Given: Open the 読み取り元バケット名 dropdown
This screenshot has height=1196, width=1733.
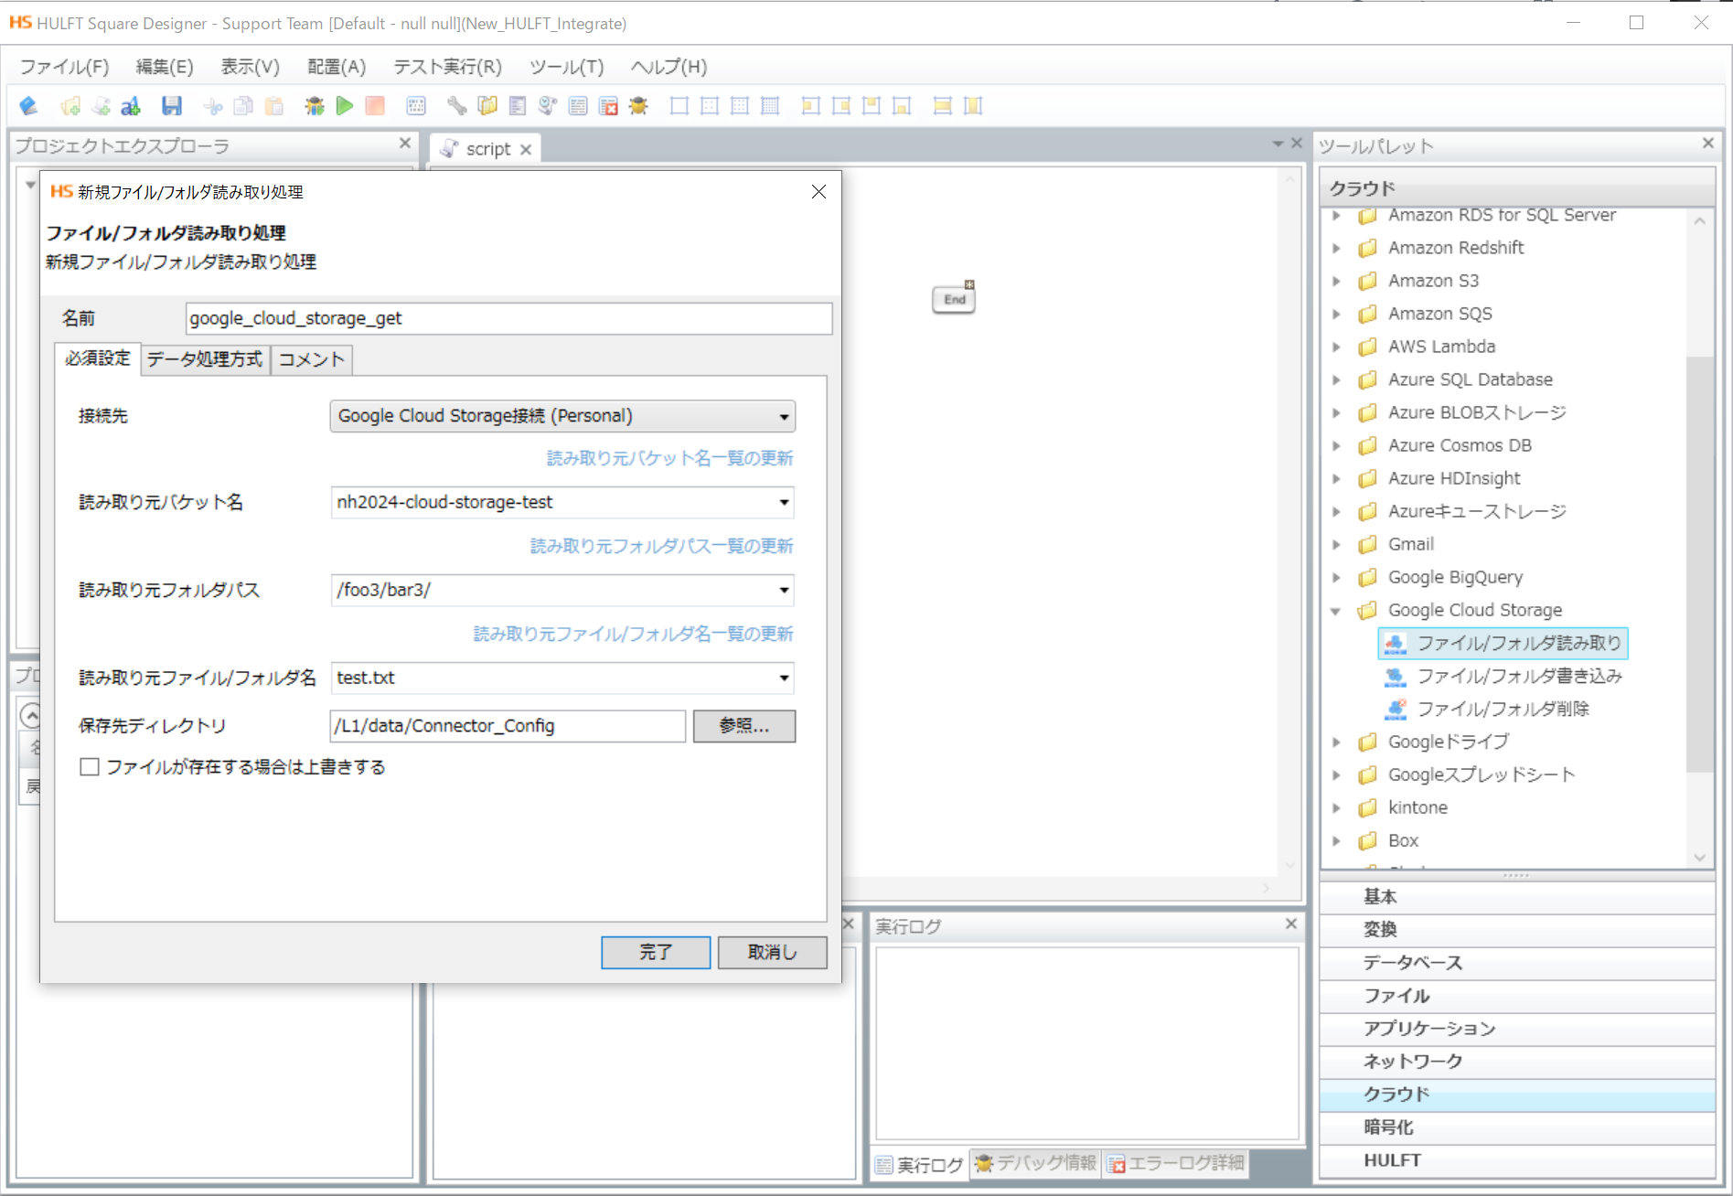Looking at the screenshot, I should pyautogui.click(x=784, y=503).
